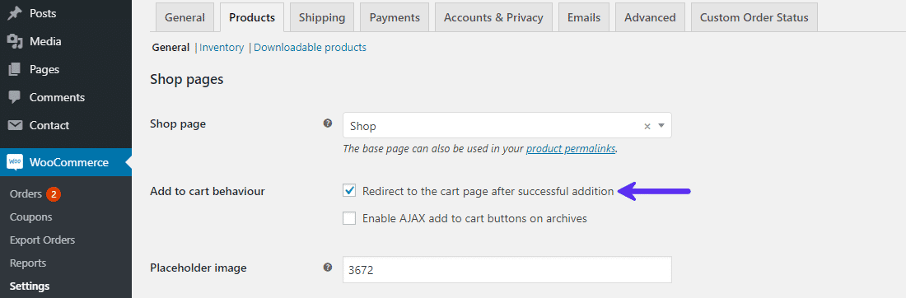Open the Downloadable products subsection link
The width and height of the screenshot is (906, 298).
(x=310, y=48)
